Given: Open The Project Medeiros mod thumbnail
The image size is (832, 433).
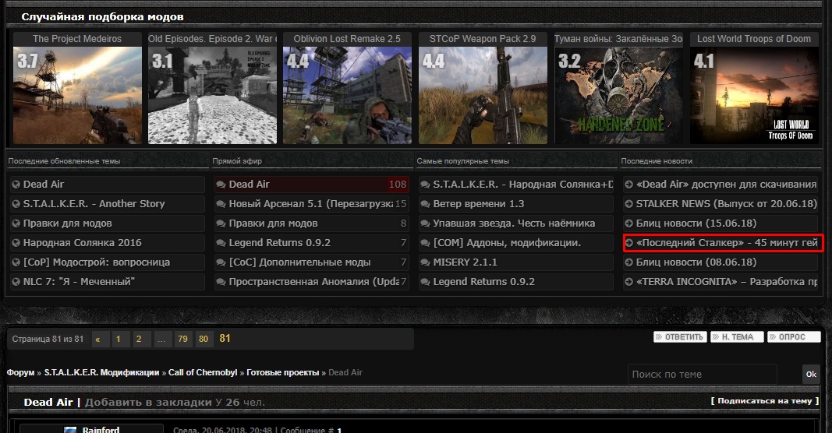Looking at the screenshot, I should pyautogui.click(x=77, y=95).
